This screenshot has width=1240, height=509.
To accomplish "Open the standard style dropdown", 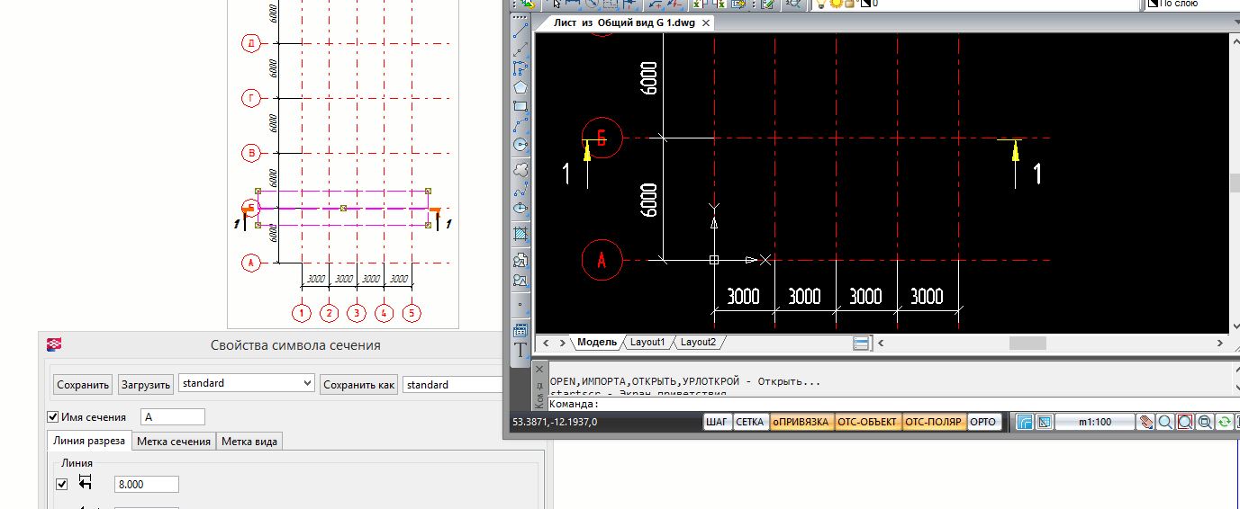I will point(246,383).
